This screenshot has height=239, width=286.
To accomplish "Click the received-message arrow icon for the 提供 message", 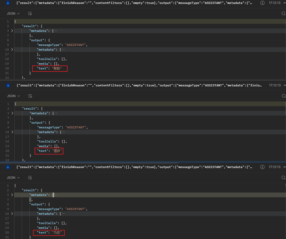I will pyautogui.click(x=8, y=85).
